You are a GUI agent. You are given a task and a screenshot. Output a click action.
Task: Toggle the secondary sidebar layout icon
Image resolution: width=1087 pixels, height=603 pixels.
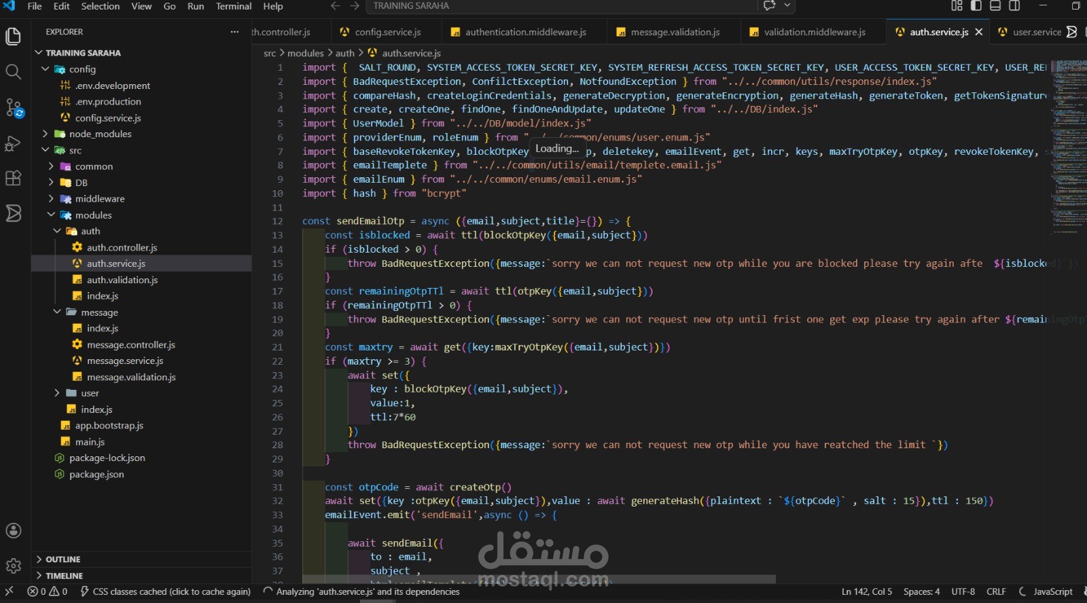1014,6
